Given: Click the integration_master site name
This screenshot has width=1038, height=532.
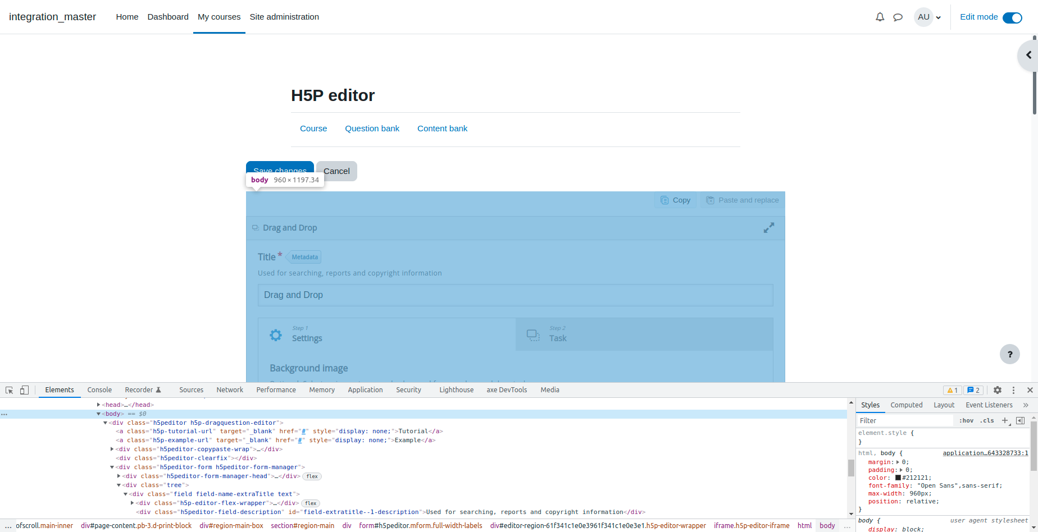Looking at the screenshot, I should click(52, 17).
